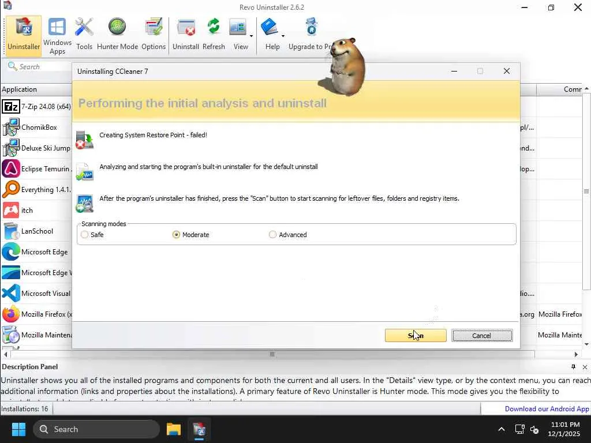Click the 7-Zip 24.08 application icon

tap(10, 107)
